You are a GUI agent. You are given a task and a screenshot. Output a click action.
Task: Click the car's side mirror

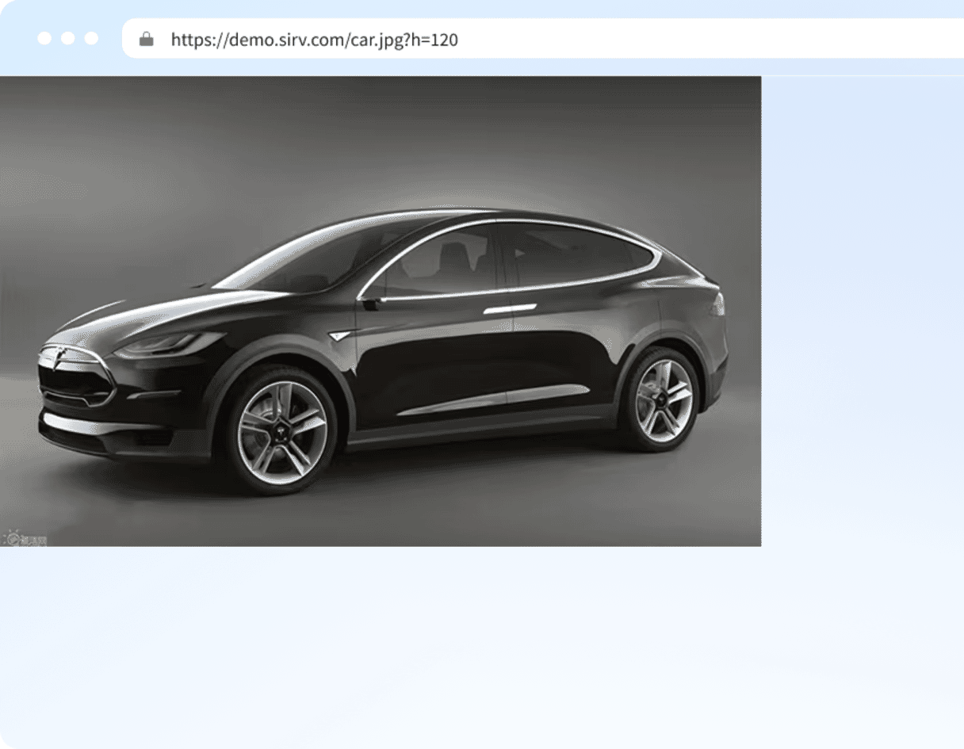click(x=373, y=301)
